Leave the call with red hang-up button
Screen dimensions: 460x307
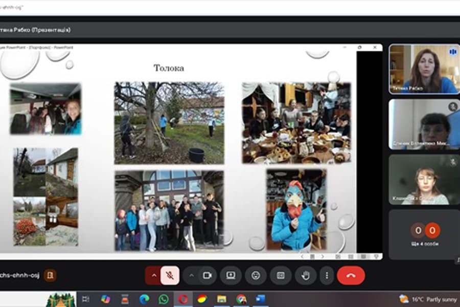click(x=351, y=275)
